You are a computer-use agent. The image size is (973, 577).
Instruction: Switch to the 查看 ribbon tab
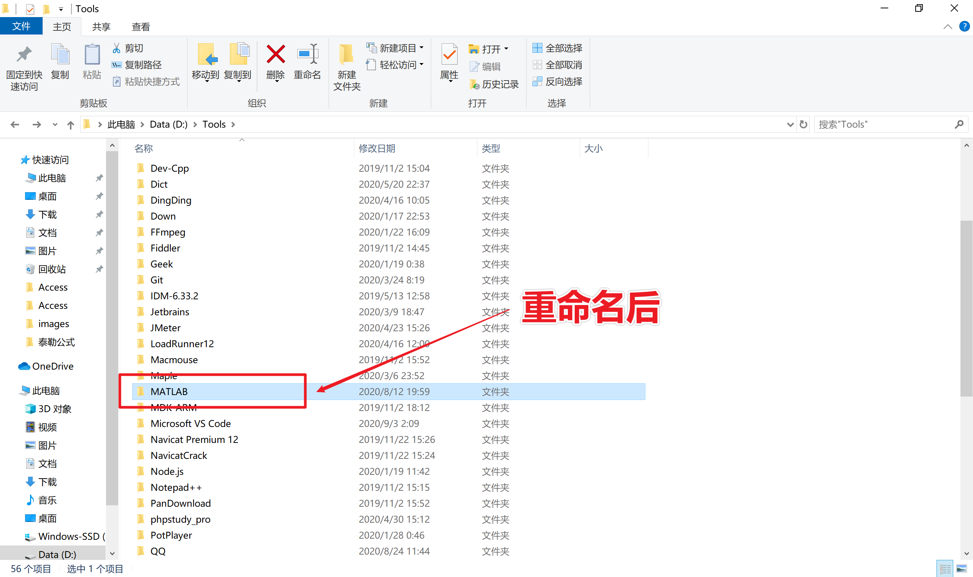tap(141, 27)
